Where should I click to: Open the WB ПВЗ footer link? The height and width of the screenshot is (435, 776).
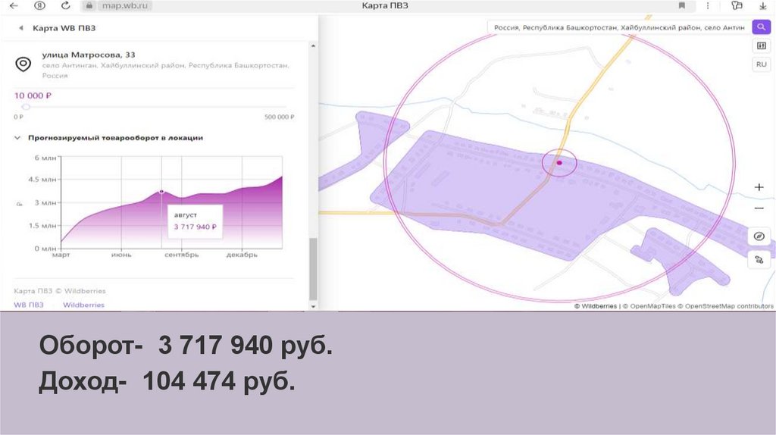[29, 305]
